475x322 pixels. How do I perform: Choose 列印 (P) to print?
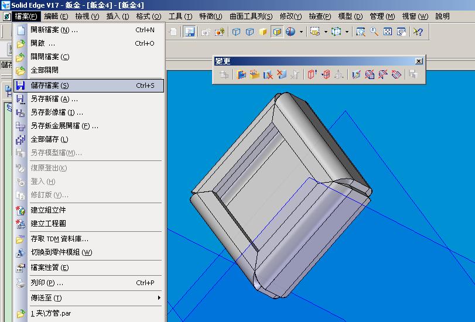(88, 283)
